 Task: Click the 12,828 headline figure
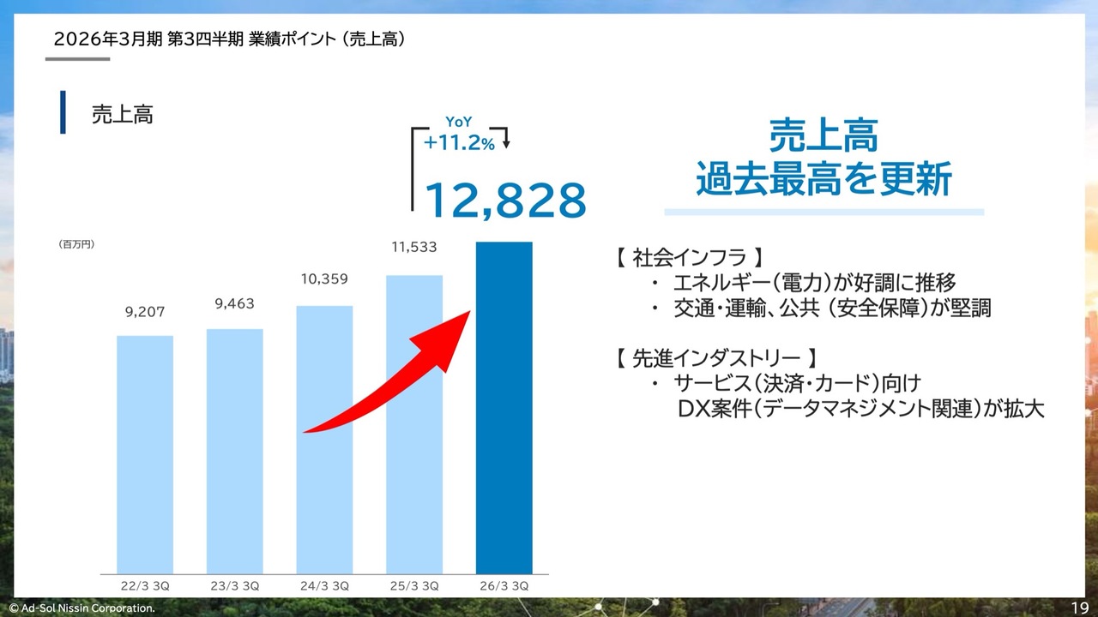pyautogui.click(x=505, y=201)
